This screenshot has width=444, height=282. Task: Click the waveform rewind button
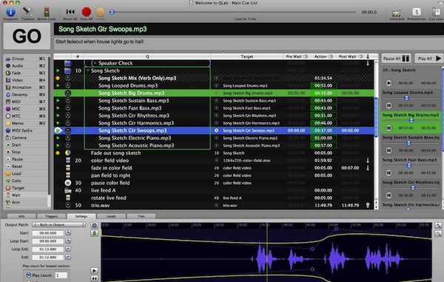(x=94, y=278)
